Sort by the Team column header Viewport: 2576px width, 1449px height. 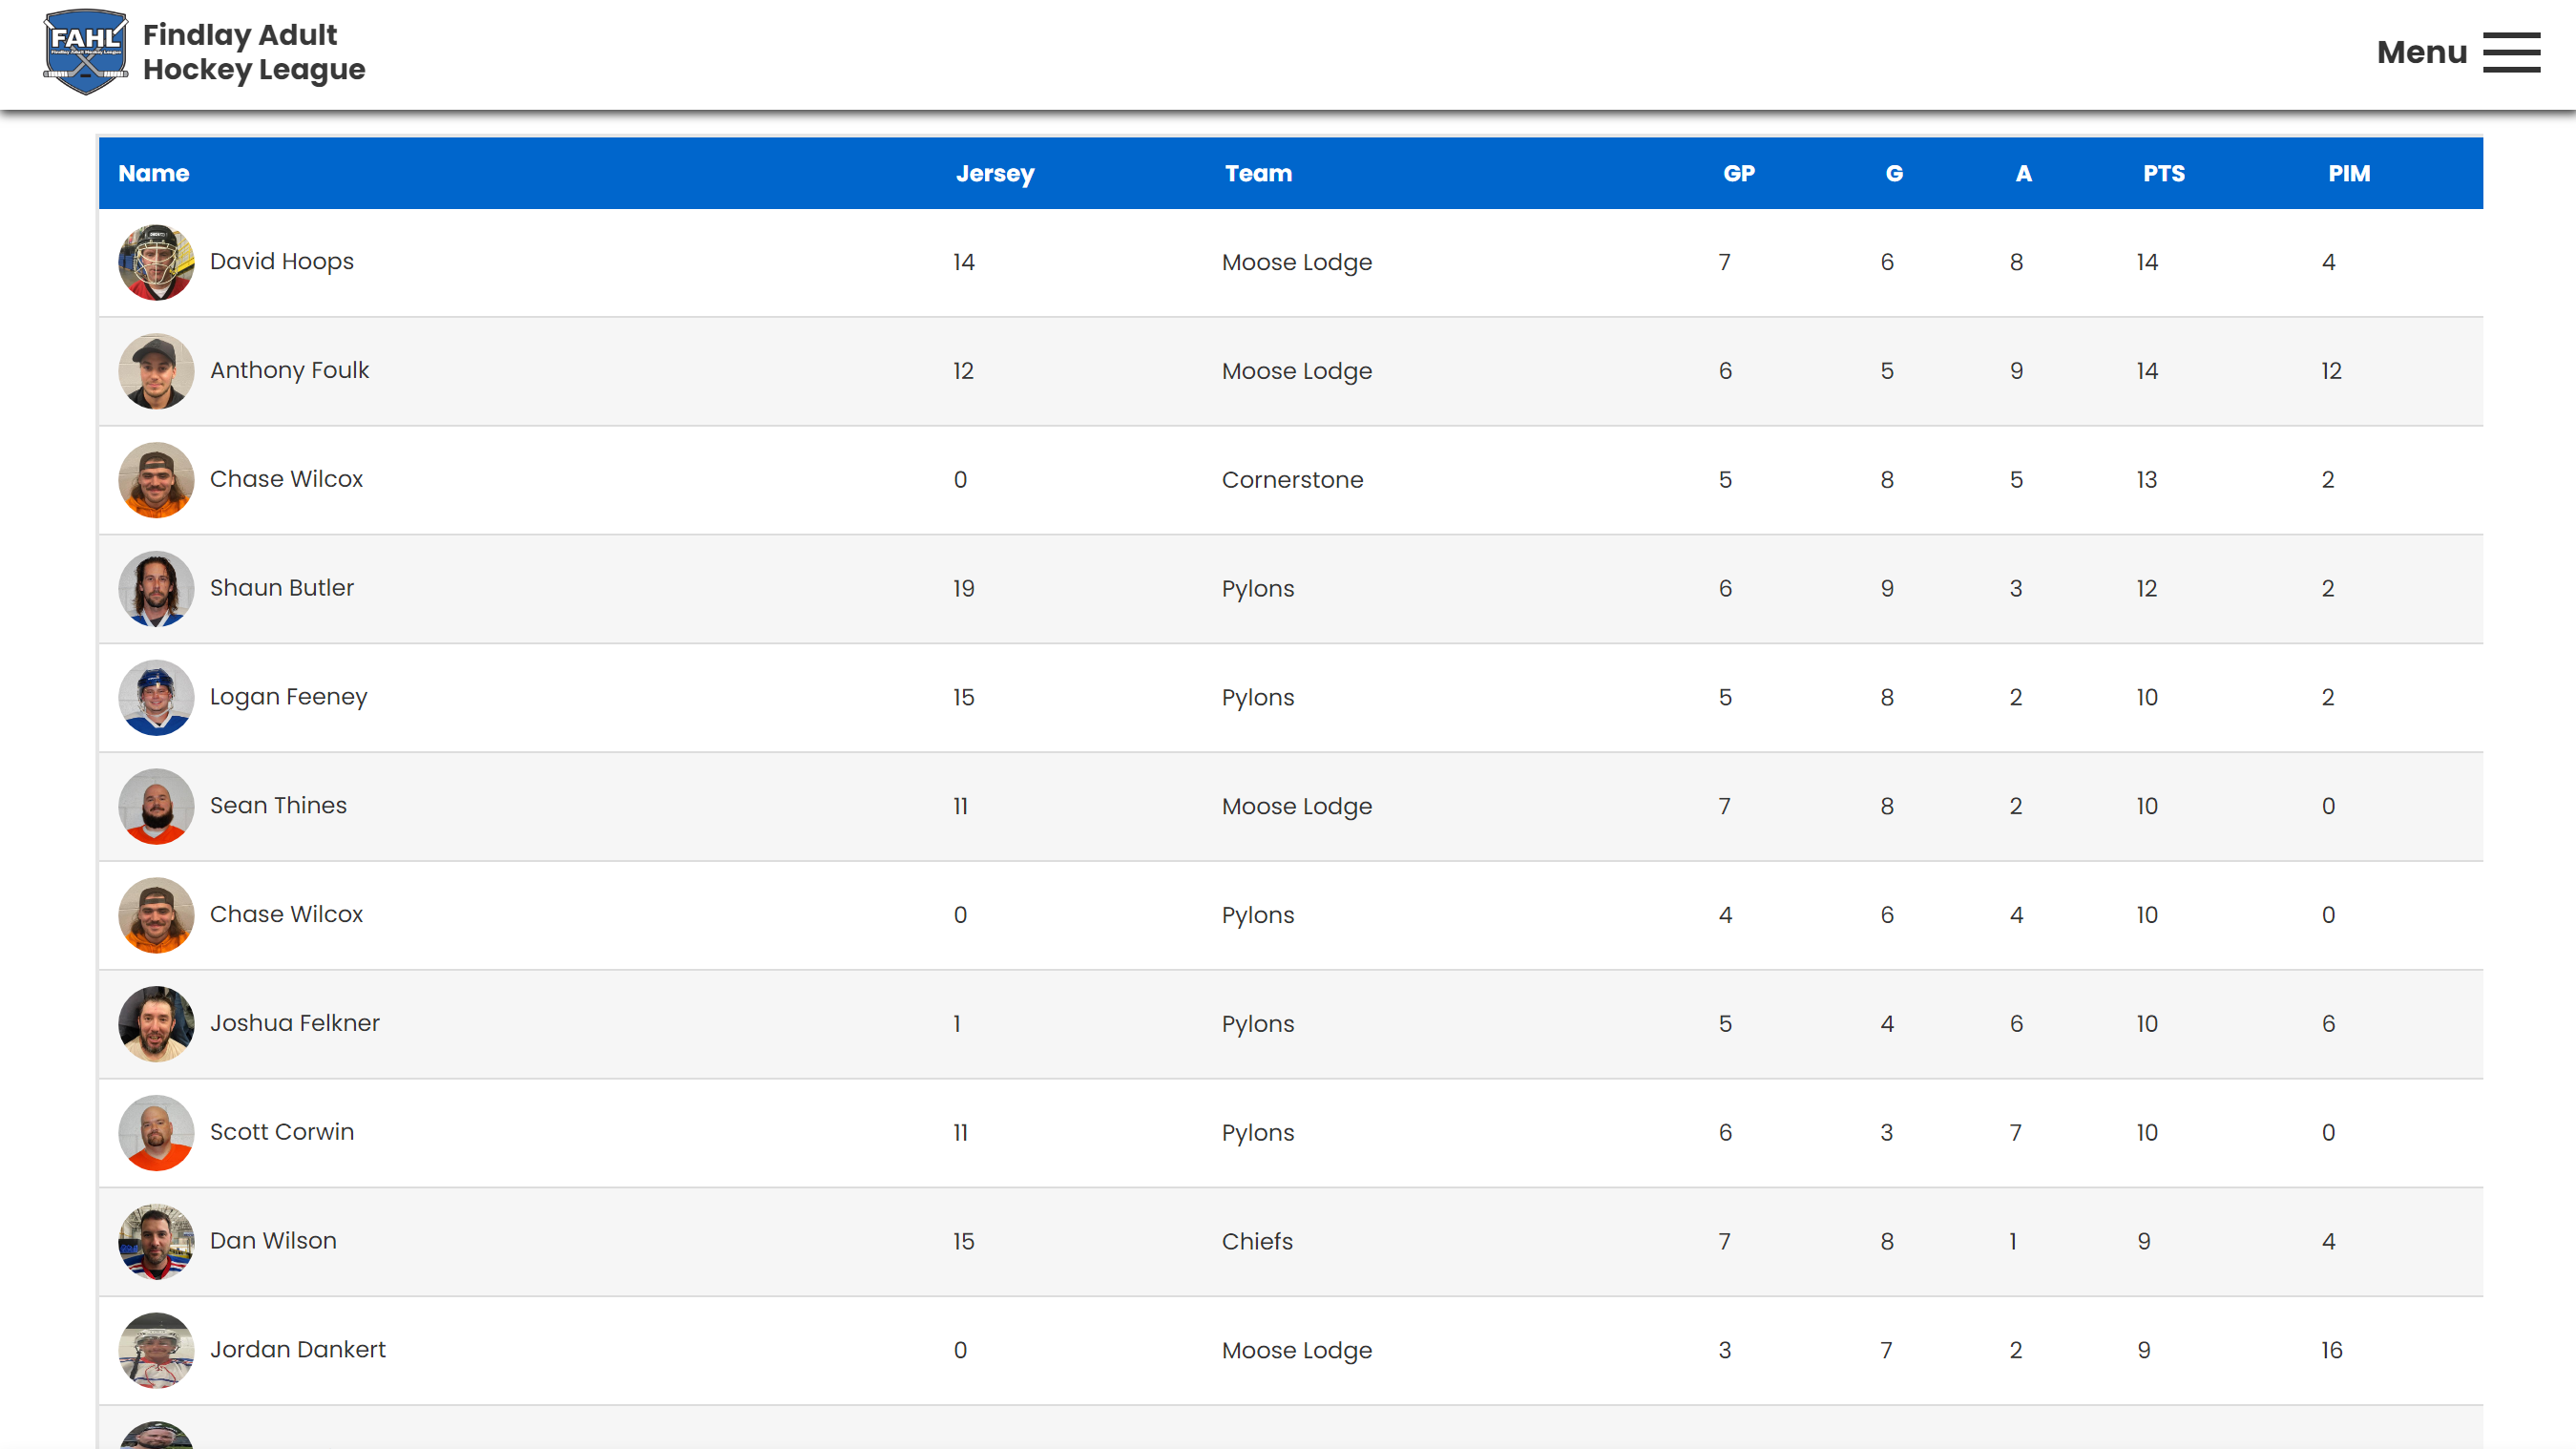1258,173
